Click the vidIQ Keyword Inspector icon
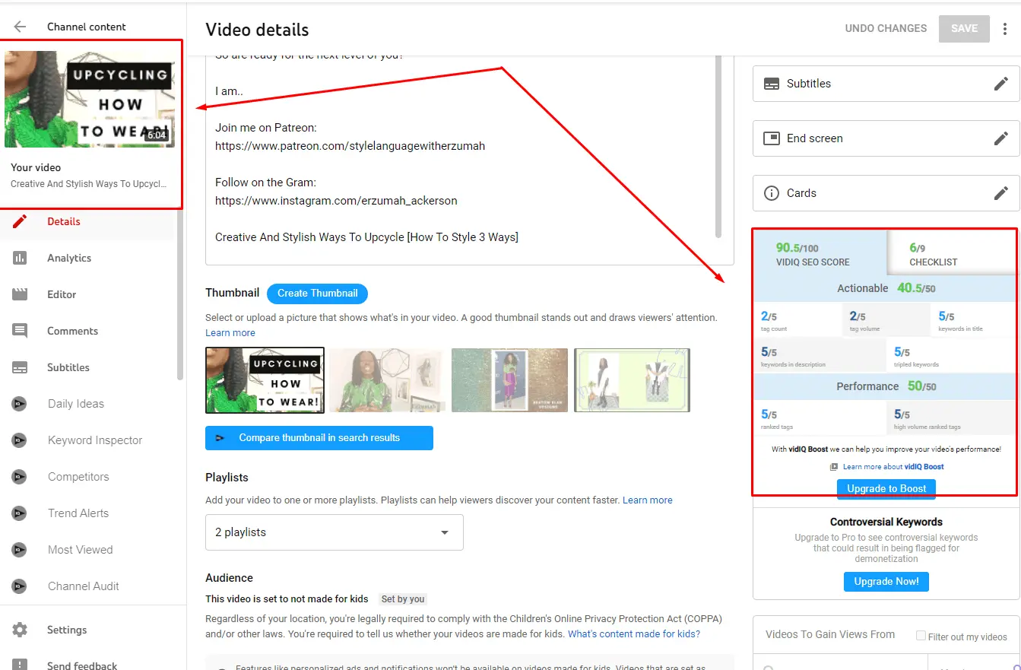Image resolution: width=1021 pixels, height=670 pixels. [x=19, y=440]
